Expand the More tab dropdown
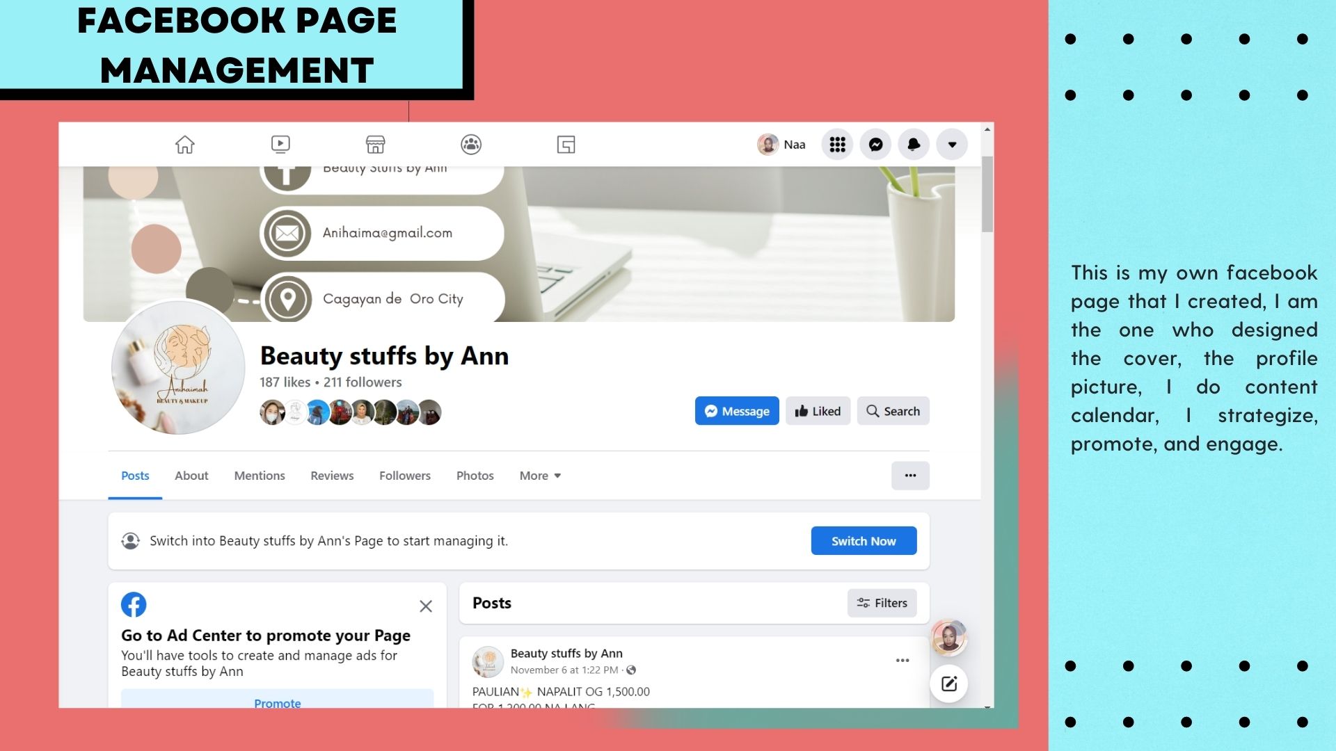1336x751 pixels. coord(540,476)
